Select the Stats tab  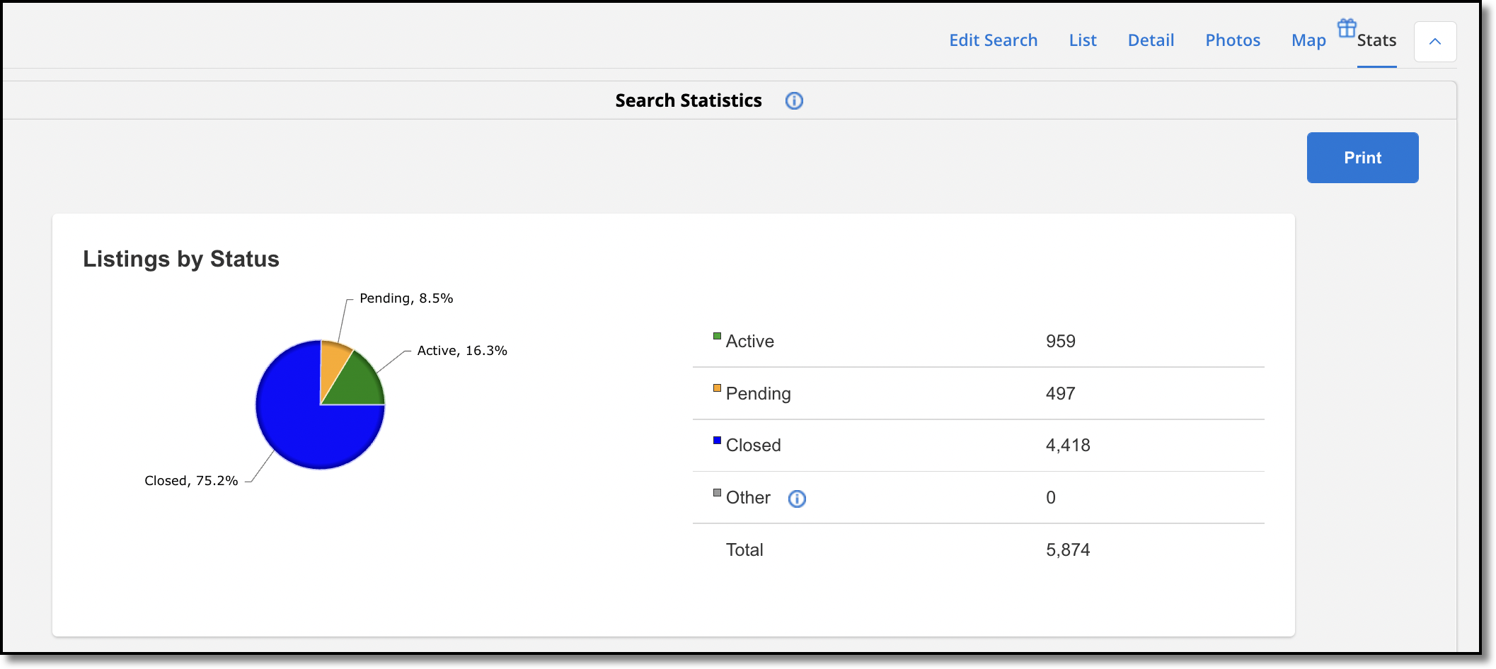pos(1376,40)
